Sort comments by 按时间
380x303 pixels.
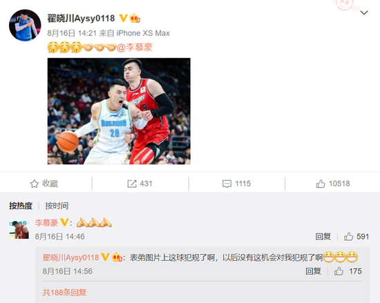click(x=57, y=206)
